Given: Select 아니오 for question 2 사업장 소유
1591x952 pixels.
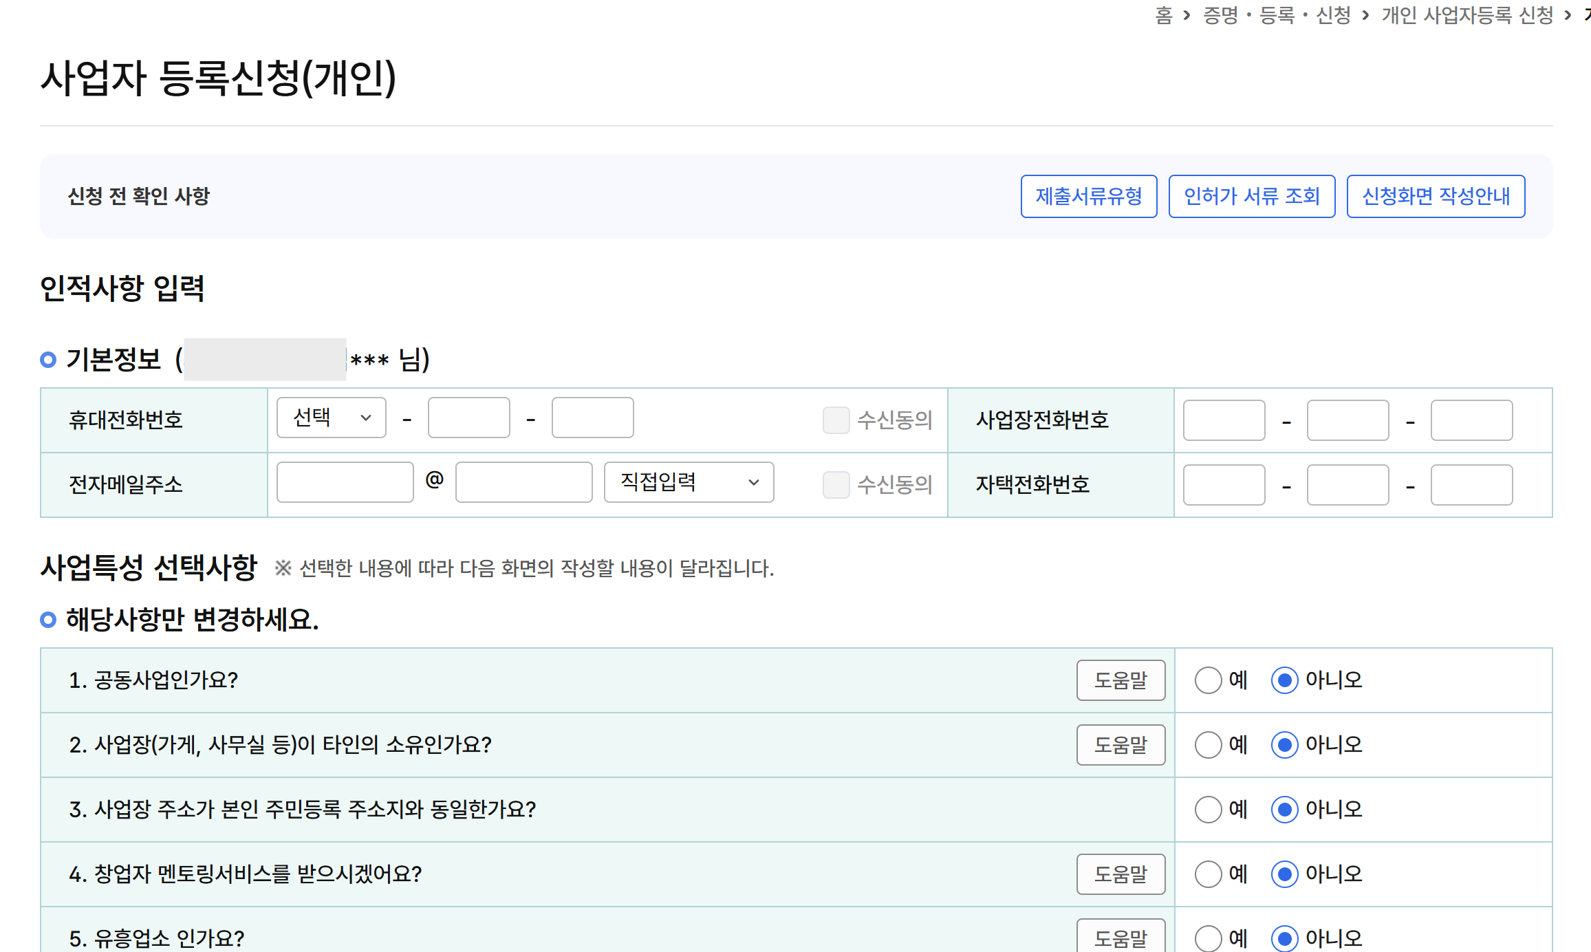Looking at the screenshot, I should click(1284, 745).
